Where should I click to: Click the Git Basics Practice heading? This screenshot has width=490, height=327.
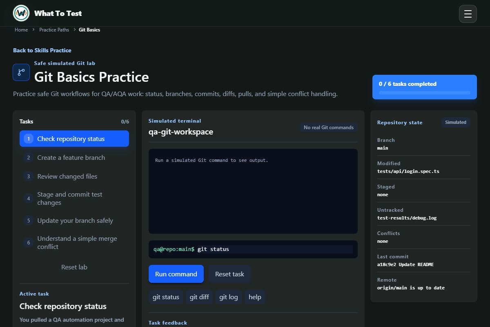[91, 77]
